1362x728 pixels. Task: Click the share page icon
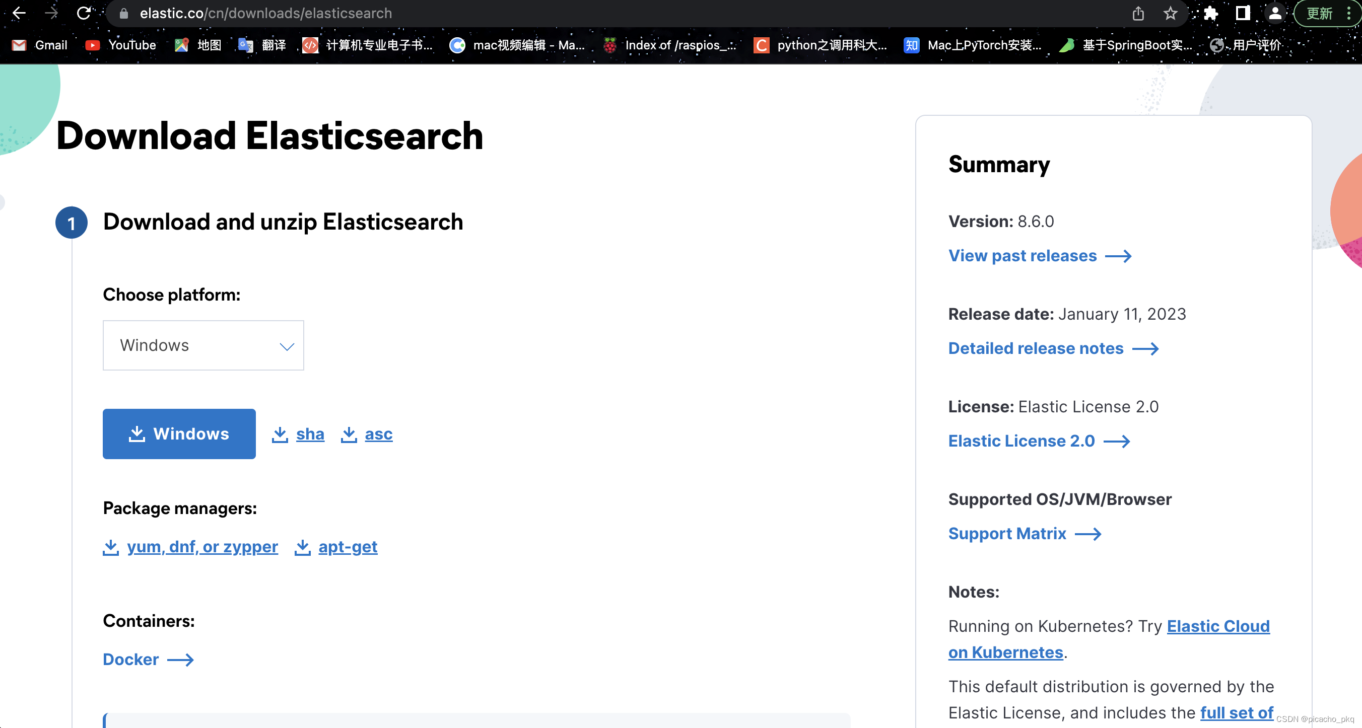click(x=1138, y=13)
